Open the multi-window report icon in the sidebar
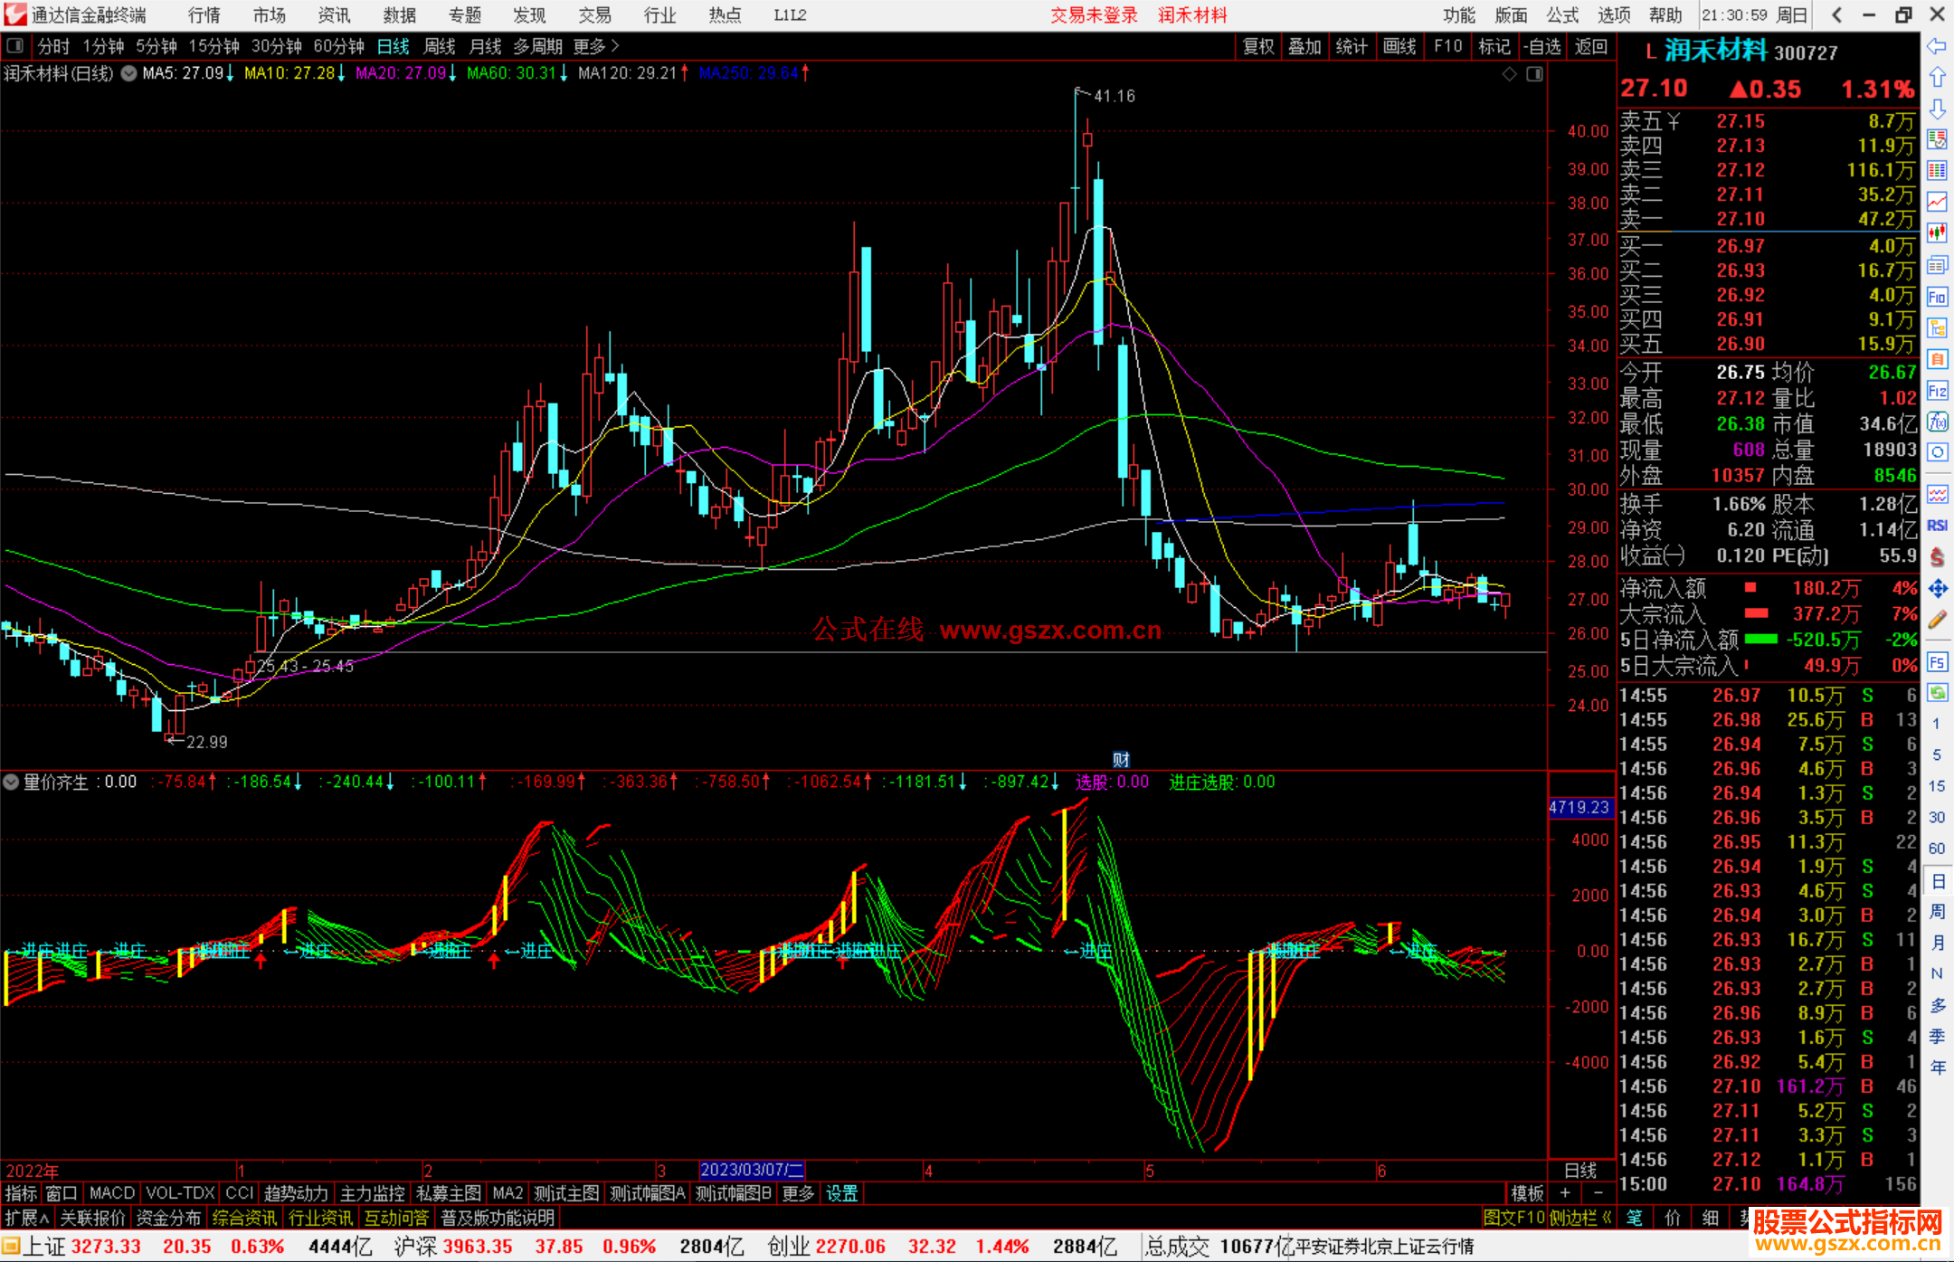Viewport: 1954px width, 1262px height. 1937,265
